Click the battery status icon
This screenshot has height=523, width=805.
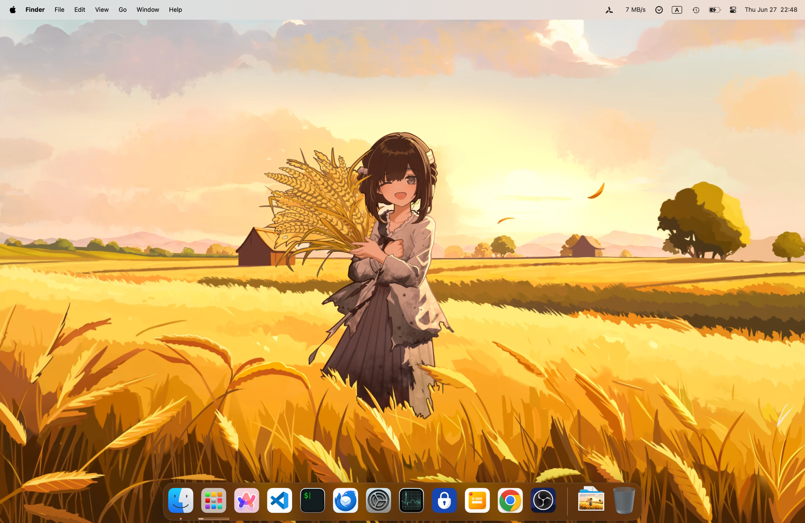[714, 9]
